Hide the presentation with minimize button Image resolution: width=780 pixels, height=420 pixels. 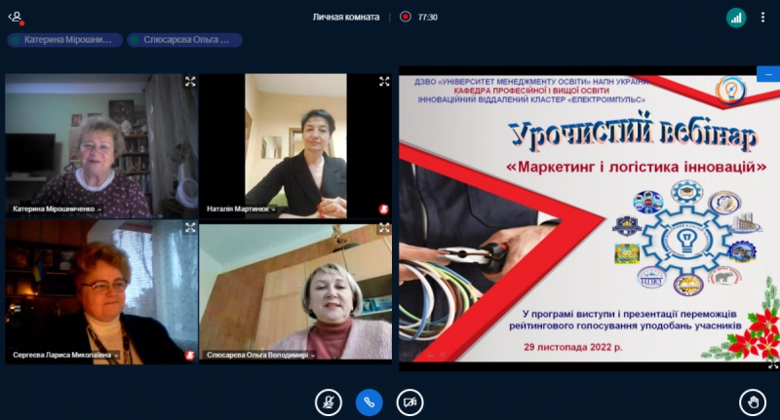point(767,74)
